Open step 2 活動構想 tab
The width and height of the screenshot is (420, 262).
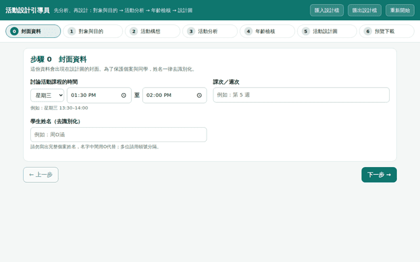153,31
